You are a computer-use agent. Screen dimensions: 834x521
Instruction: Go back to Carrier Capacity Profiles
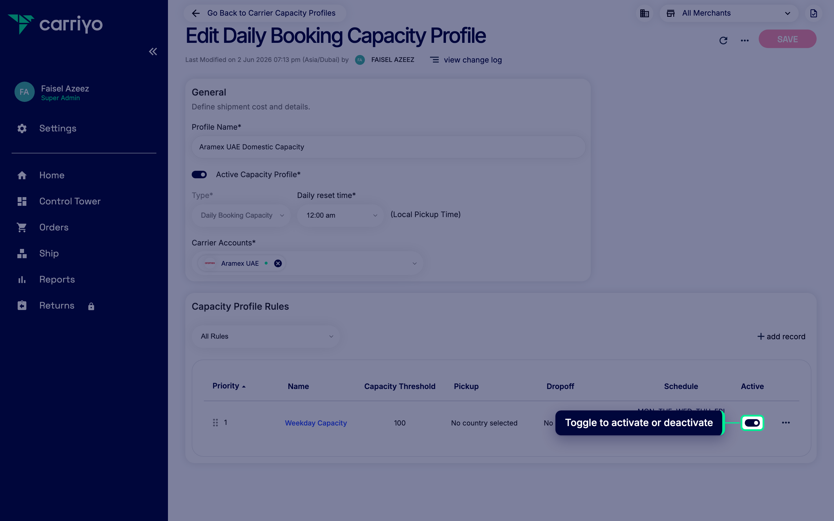click(265, 13)
